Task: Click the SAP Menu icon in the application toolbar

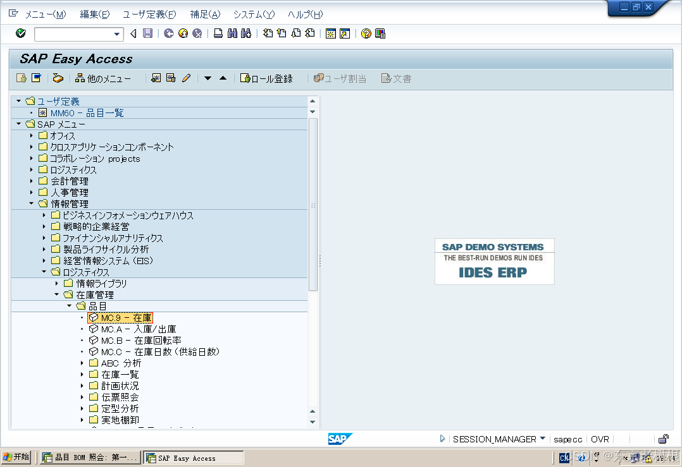Action: pos(37,78)
